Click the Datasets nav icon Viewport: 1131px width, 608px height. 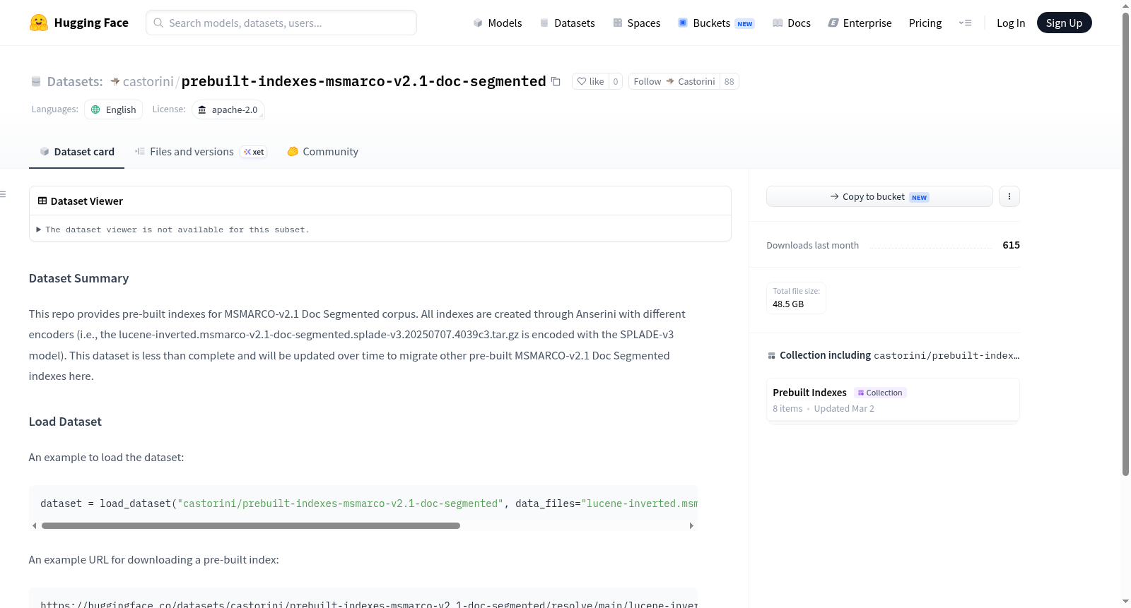coord(544,23)
